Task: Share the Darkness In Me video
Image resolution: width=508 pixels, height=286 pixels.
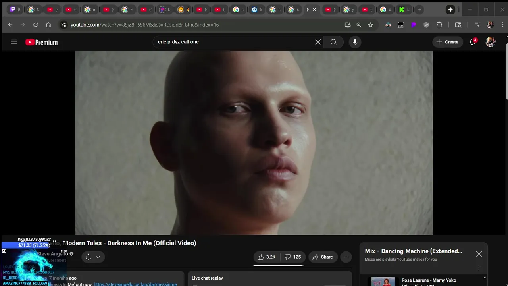Action: [x=323, y=257]
